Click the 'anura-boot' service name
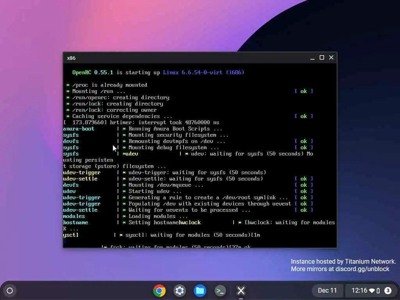 click(x=79, y=129)
